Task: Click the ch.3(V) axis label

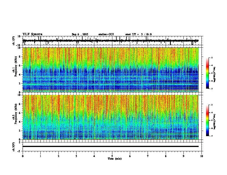Action: tap(14, 147)
